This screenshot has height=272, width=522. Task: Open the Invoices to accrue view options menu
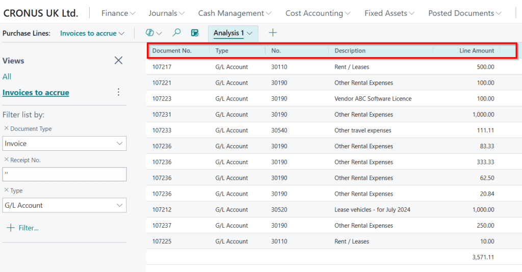coord(118,92)
